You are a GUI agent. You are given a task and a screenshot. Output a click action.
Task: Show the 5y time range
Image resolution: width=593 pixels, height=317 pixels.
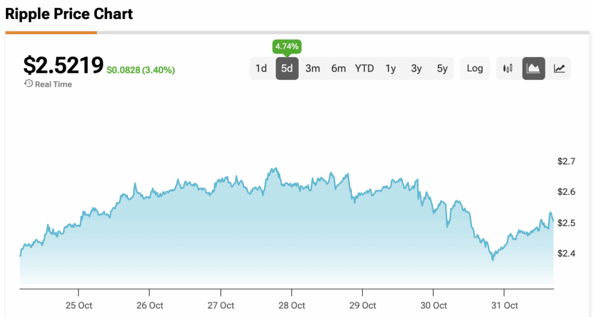coord(442,68)
